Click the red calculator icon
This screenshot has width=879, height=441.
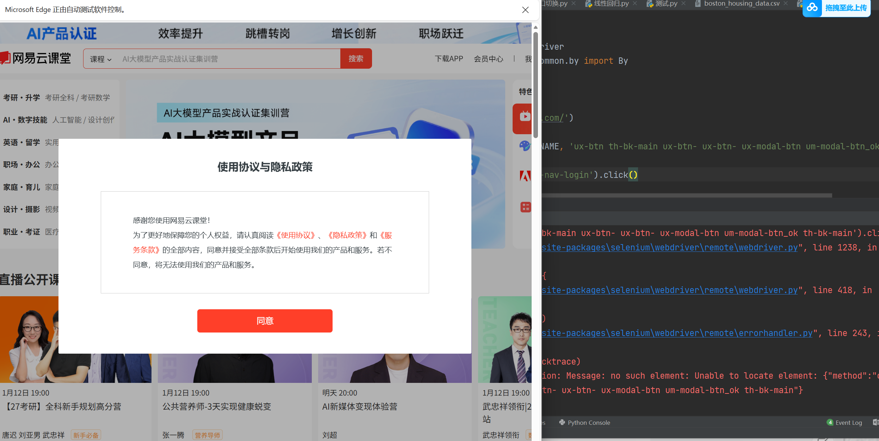coord(525,207)
